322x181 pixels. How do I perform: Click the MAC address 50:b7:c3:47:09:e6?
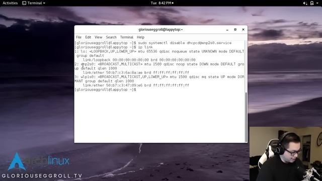pyautogui.click(x=124, y=85)
